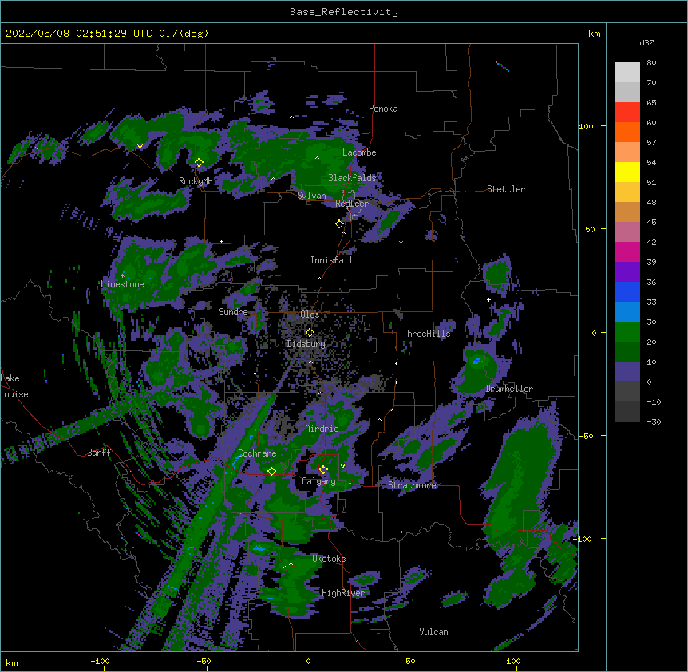Click the Sylvan label on map
688x672 pixels.
click(311, 196)
